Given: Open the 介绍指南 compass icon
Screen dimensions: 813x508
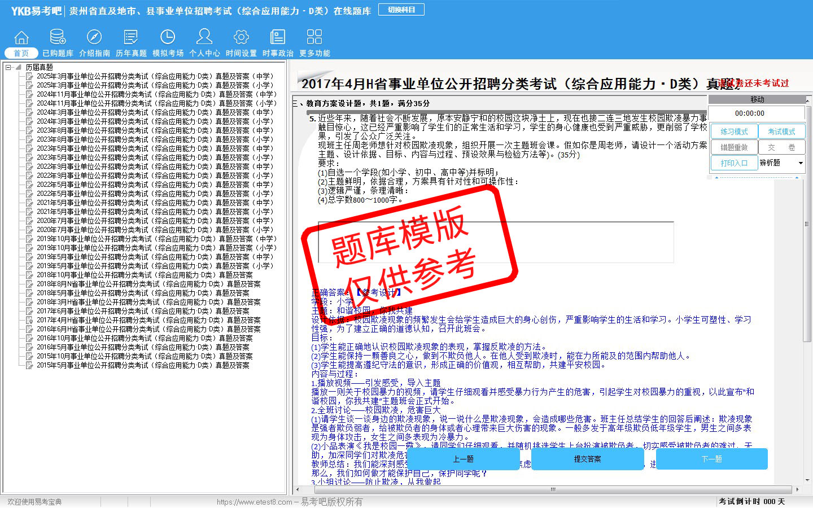Looking at the screenshot, I should point(94,38).
